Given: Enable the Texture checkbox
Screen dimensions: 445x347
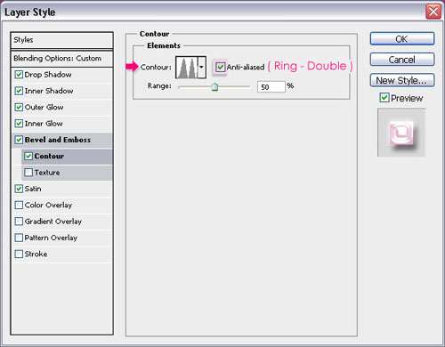Looking at the screenshot, I should [28, 173].
